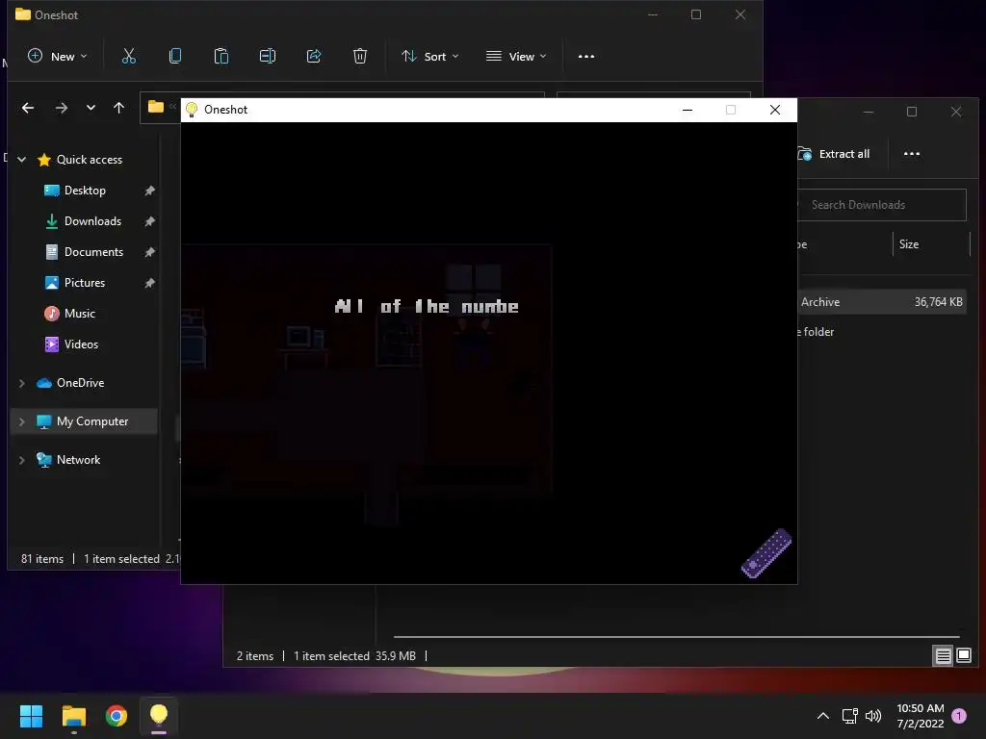
Task: Open the Windows Start menu
Action: coord(31,716)
